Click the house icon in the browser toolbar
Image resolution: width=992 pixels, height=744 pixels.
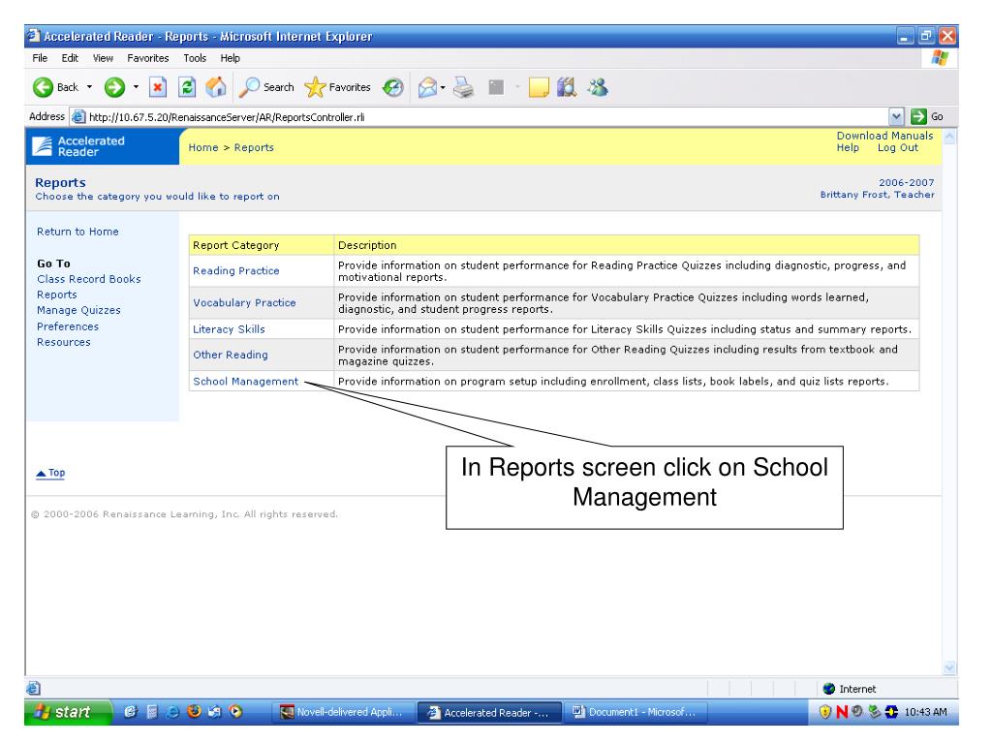pyautogui.click(x=216, y=87)
